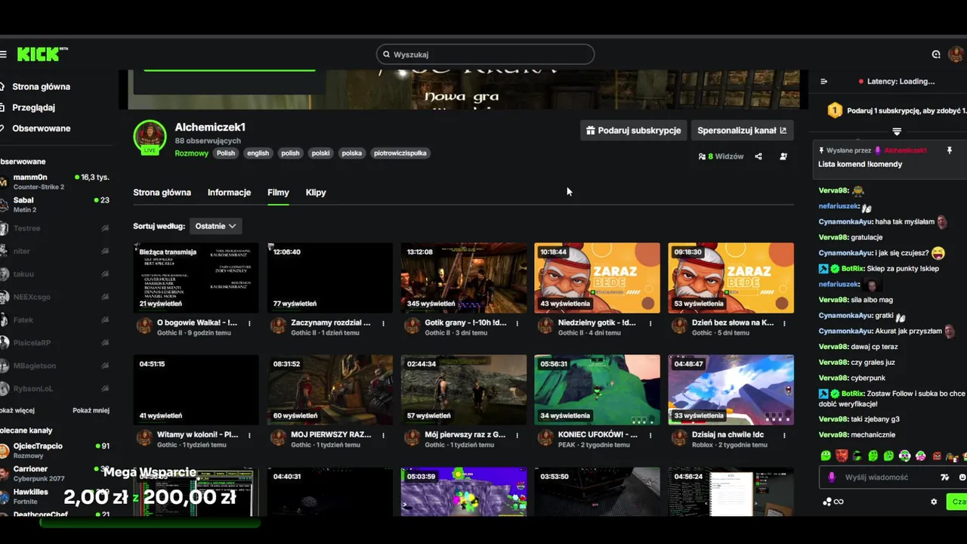Unpin the pinned chat message with pin icon
The image size is (967, 544).
coord(950,150)
